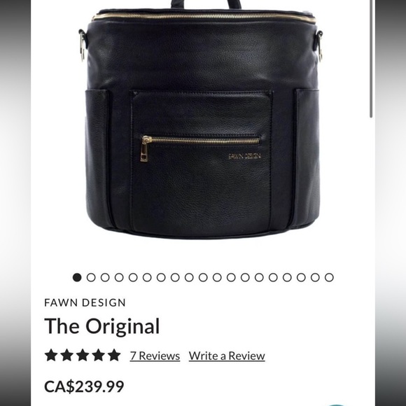Select the eighth image carousel dot
The image size is (406, 406).
175,277
